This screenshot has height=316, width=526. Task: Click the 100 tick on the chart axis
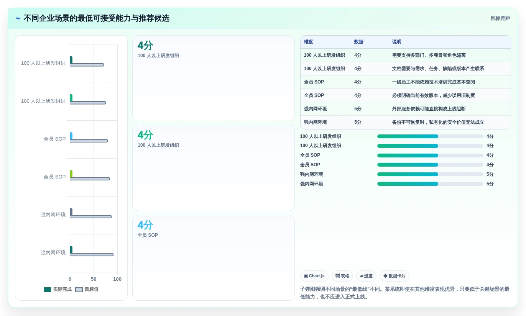117,279
